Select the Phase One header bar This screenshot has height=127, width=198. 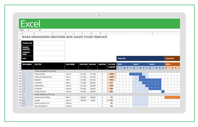coord(140,59)
